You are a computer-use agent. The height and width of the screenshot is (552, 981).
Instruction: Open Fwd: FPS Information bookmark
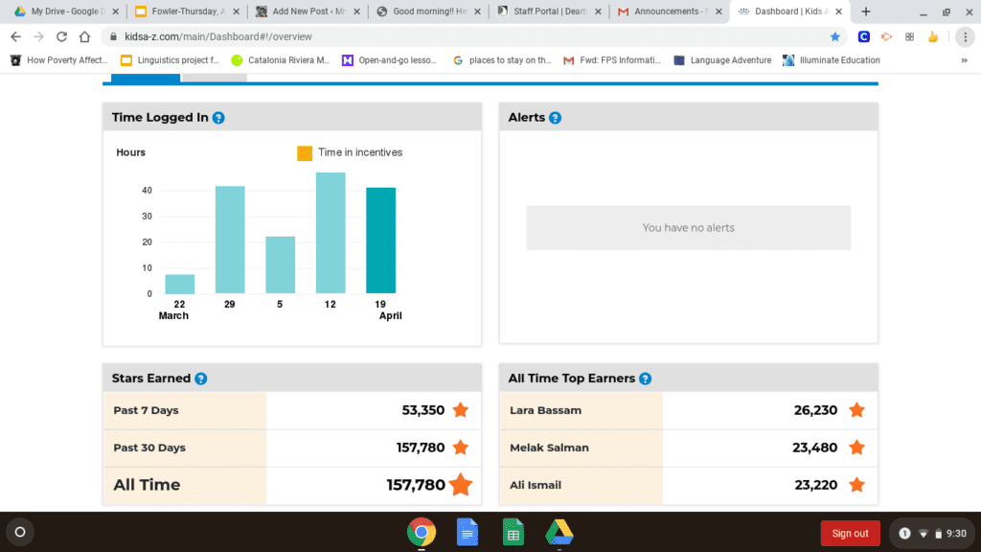coord(612,60)
